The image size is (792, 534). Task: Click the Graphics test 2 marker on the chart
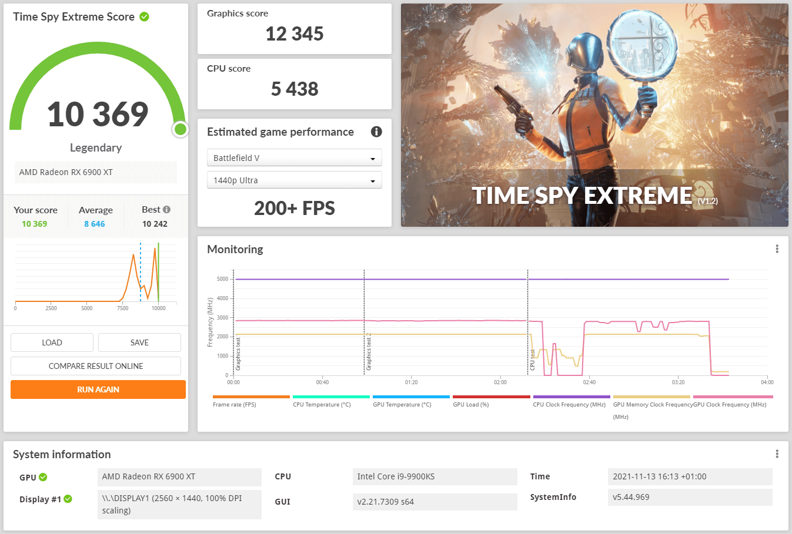369,353
